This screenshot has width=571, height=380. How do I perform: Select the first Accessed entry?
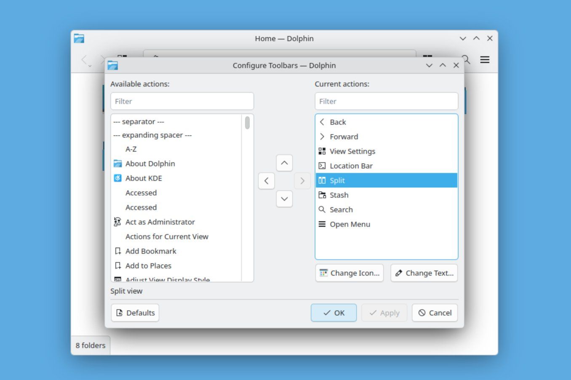pyautogui.click(x=176, y=193)
